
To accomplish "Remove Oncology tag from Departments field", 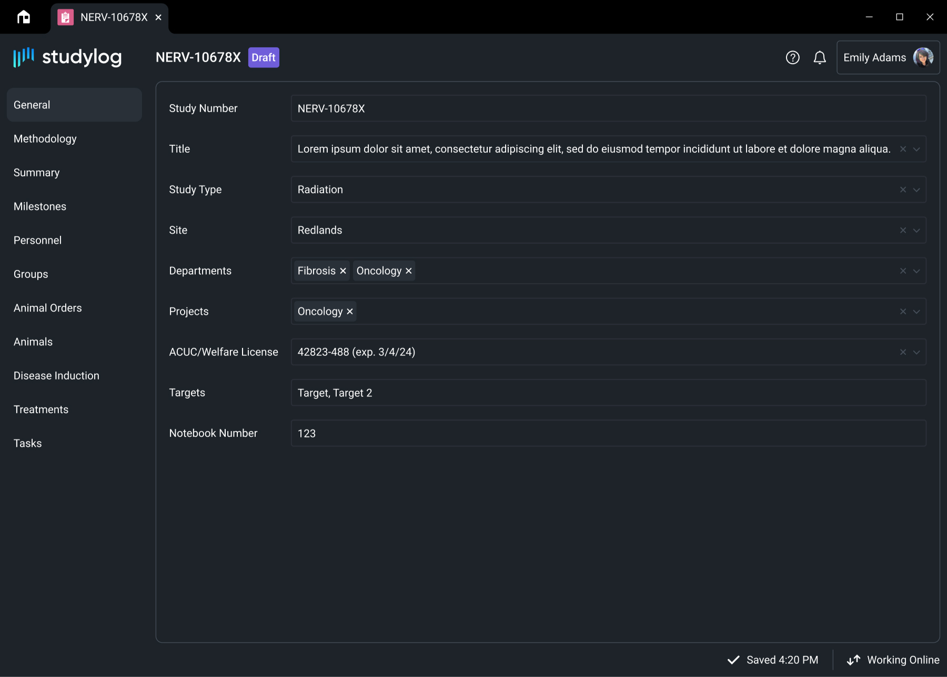I will tap(409, 271).
